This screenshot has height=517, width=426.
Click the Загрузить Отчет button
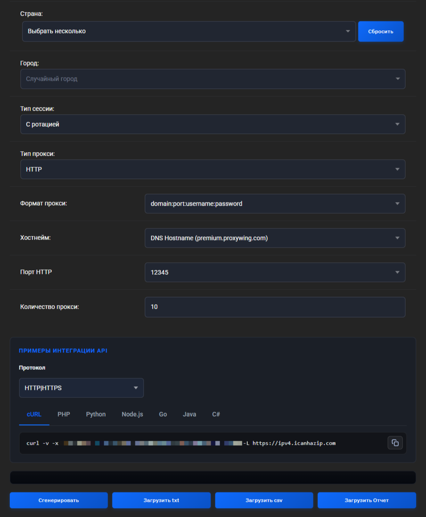click(367, 500)
